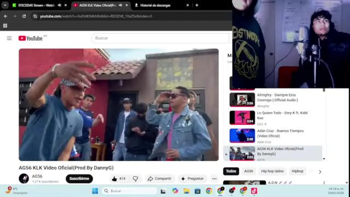The width and height of the screenshot is (350, 197).
Task: Go back with the browser back arrow
Action: tap(6, 16)
